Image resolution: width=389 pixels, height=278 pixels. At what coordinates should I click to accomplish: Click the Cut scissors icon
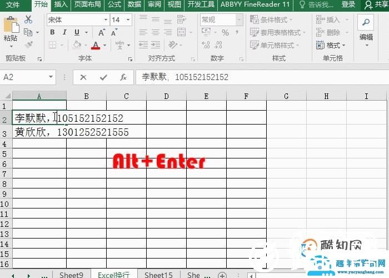pos(28,19)
